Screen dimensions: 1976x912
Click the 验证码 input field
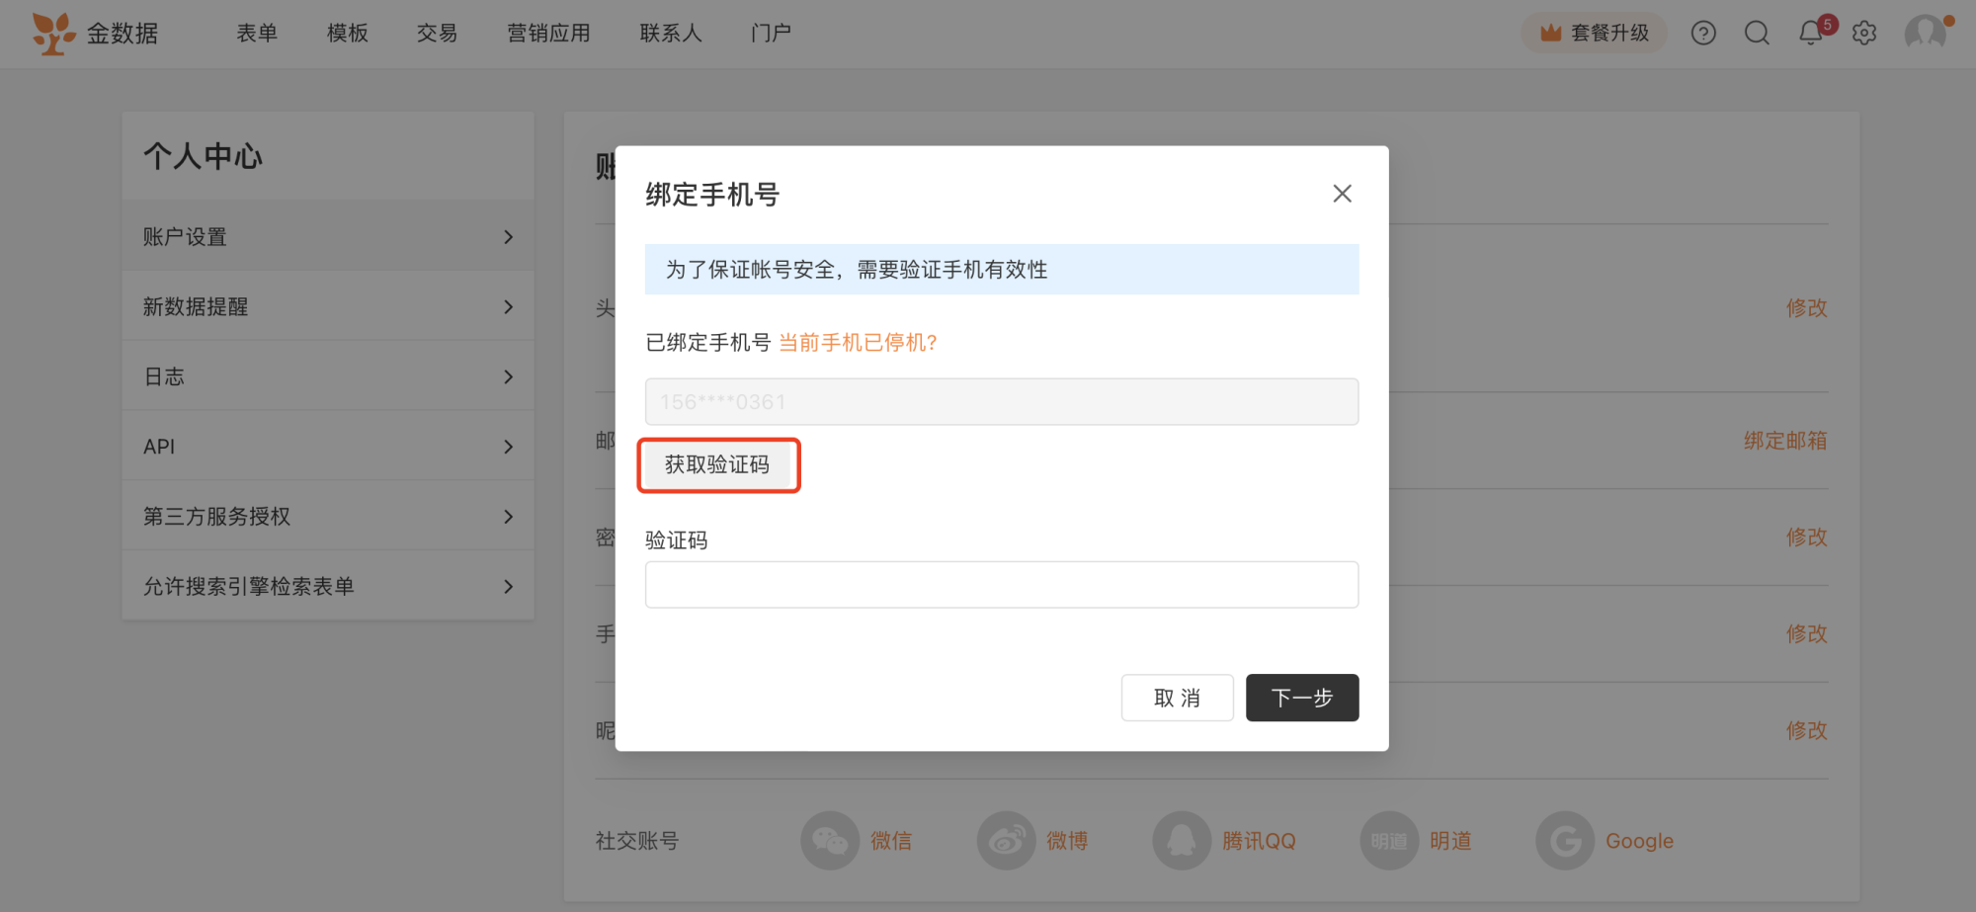coord(1002,585)
